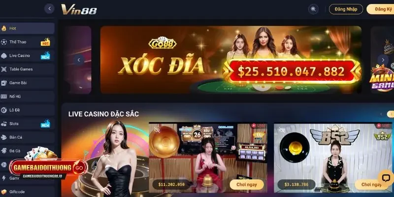Open the live chat support bubble
Viewport: 394px width, 197px height.
point(386,178)
